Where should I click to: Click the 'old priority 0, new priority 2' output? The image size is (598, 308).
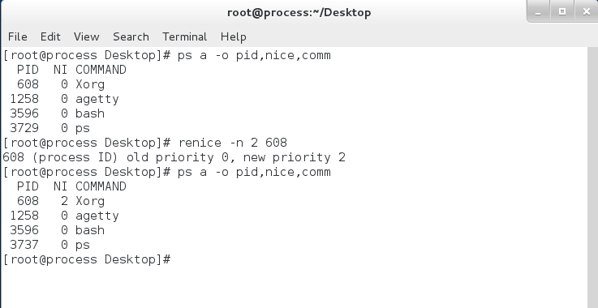tap(236, 157)
